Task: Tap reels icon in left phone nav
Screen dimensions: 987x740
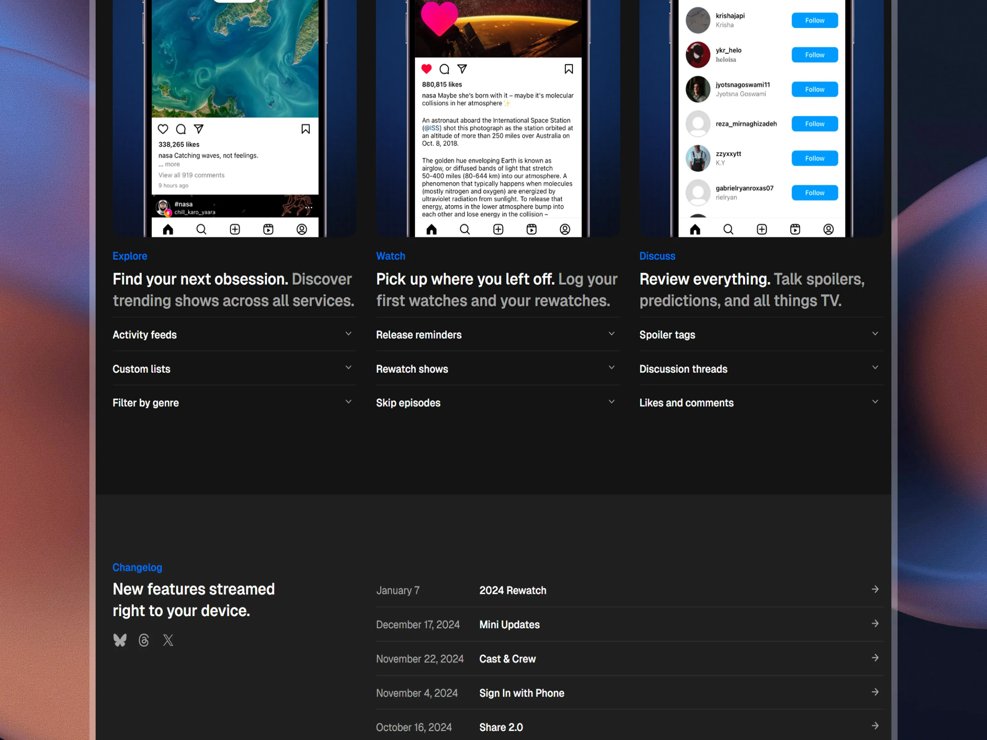Action: (x=268, y=229)
